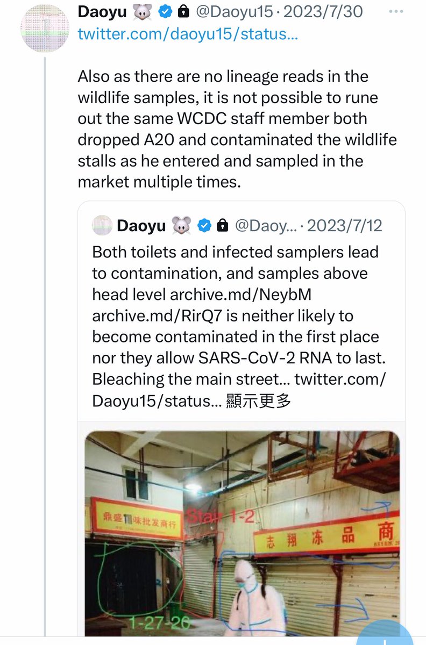Open the market disinfection photo thumbnail
The width and height of the screenshot is (426, 645).
point(242,532)
